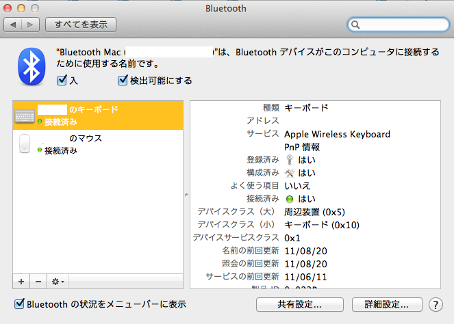
Task: Click the splitter handle between the panes
Action: tap(186, 195)
